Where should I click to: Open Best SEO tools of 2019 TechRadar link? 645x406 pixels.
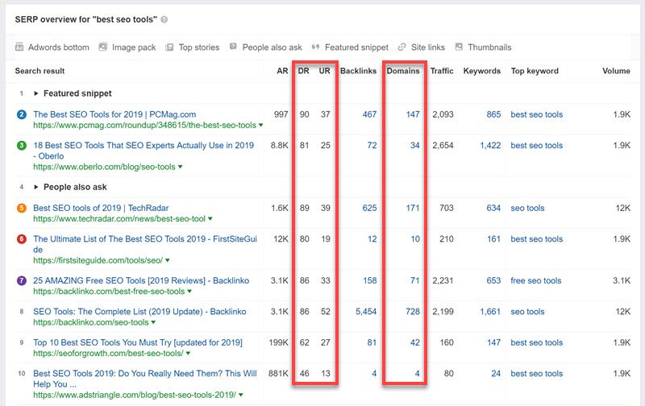101,208
